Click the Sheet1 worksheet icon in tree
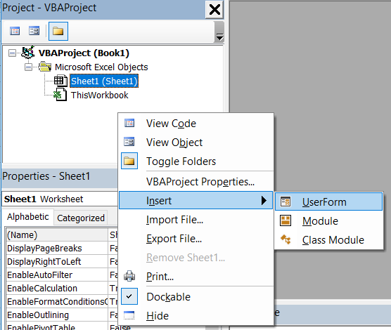 60,81
